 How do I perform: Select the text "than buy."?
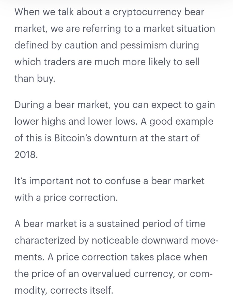pyautogui.click(x=35, y=79)
